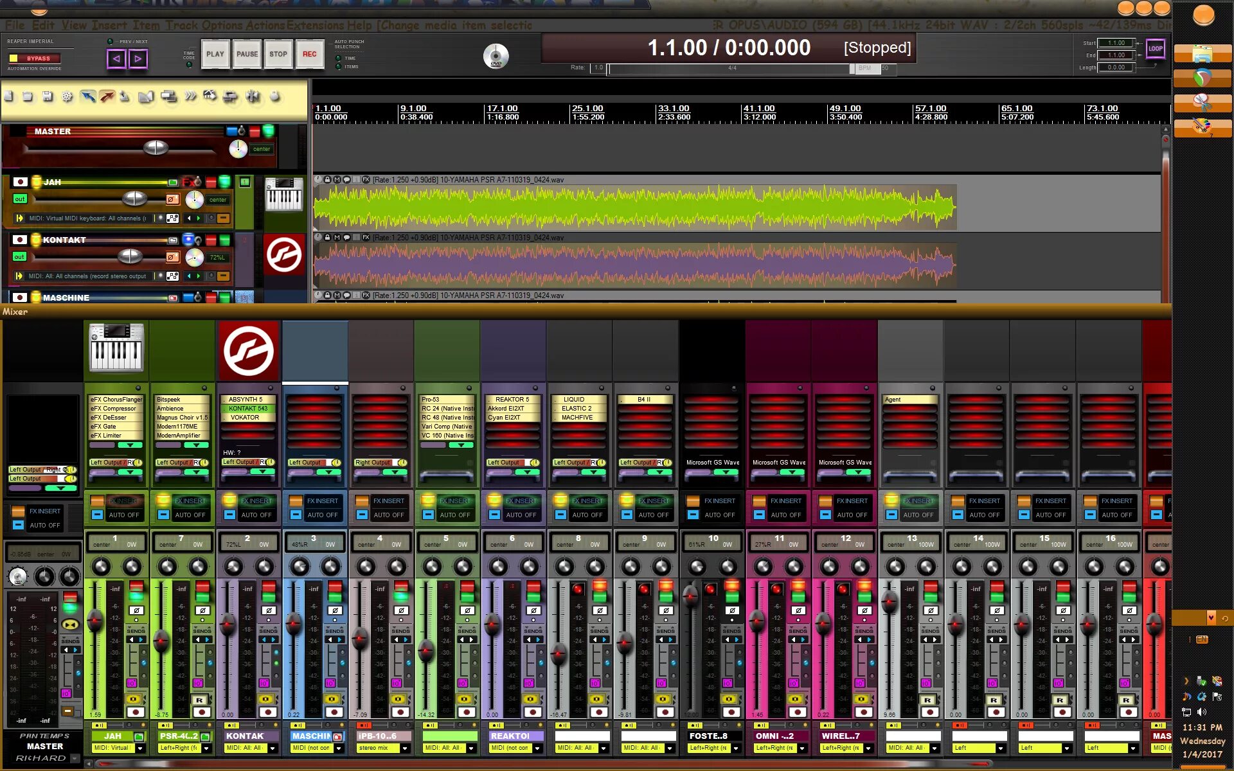
Task: Click the pink io routing button on JAH mixer strip
Action: (x=132, y=683)
